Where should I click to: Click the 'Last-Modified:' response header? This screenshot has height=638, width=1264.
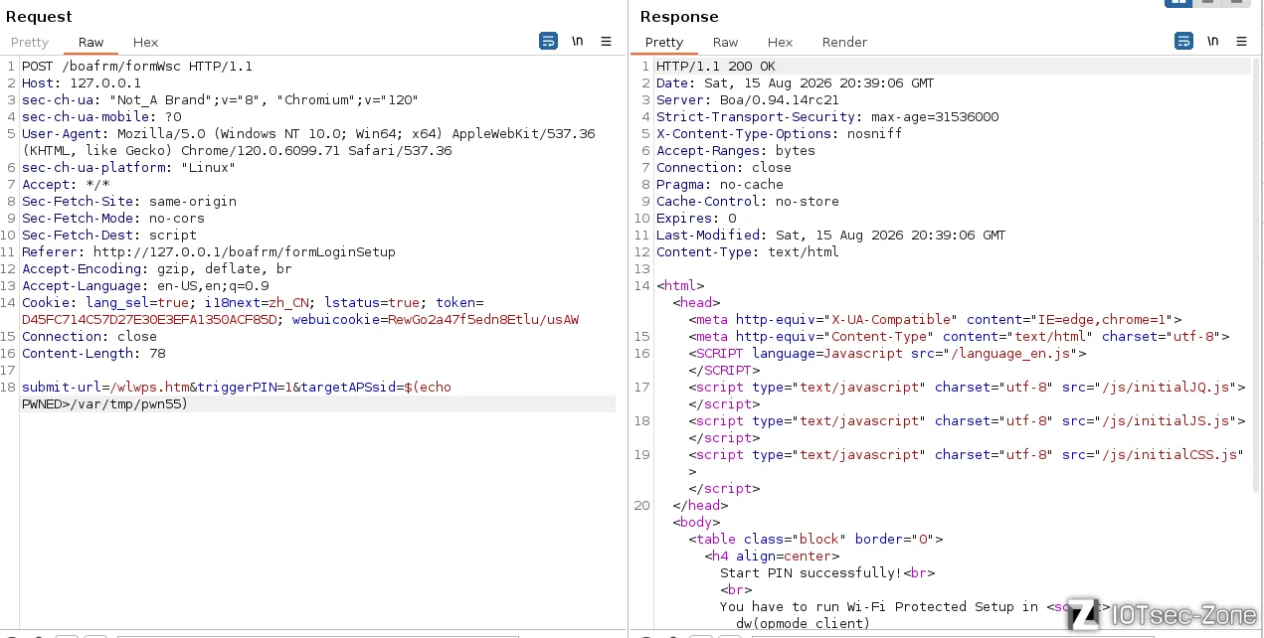[x=831, y=236]
